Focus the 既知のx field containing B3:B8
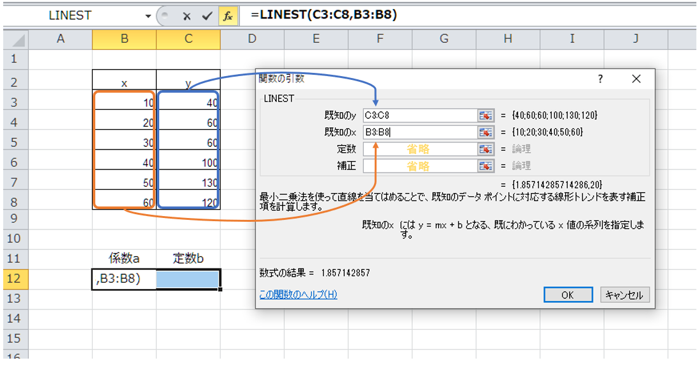The width and height of the screenshot is (697, 365). point(420,132)
